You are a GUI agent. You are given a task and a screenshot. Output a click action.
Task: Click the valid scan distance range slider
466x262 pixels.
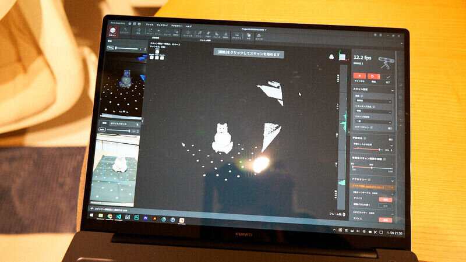(373, 168)
